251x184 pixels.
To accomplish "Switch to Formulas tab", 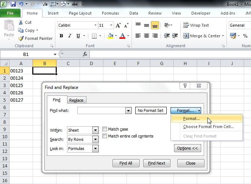I will [x=110, y=13].
